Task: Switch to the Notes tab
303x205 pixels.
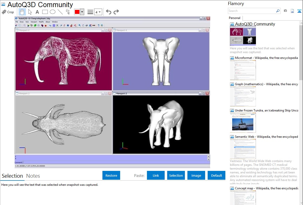Action: tap(33, 176)
